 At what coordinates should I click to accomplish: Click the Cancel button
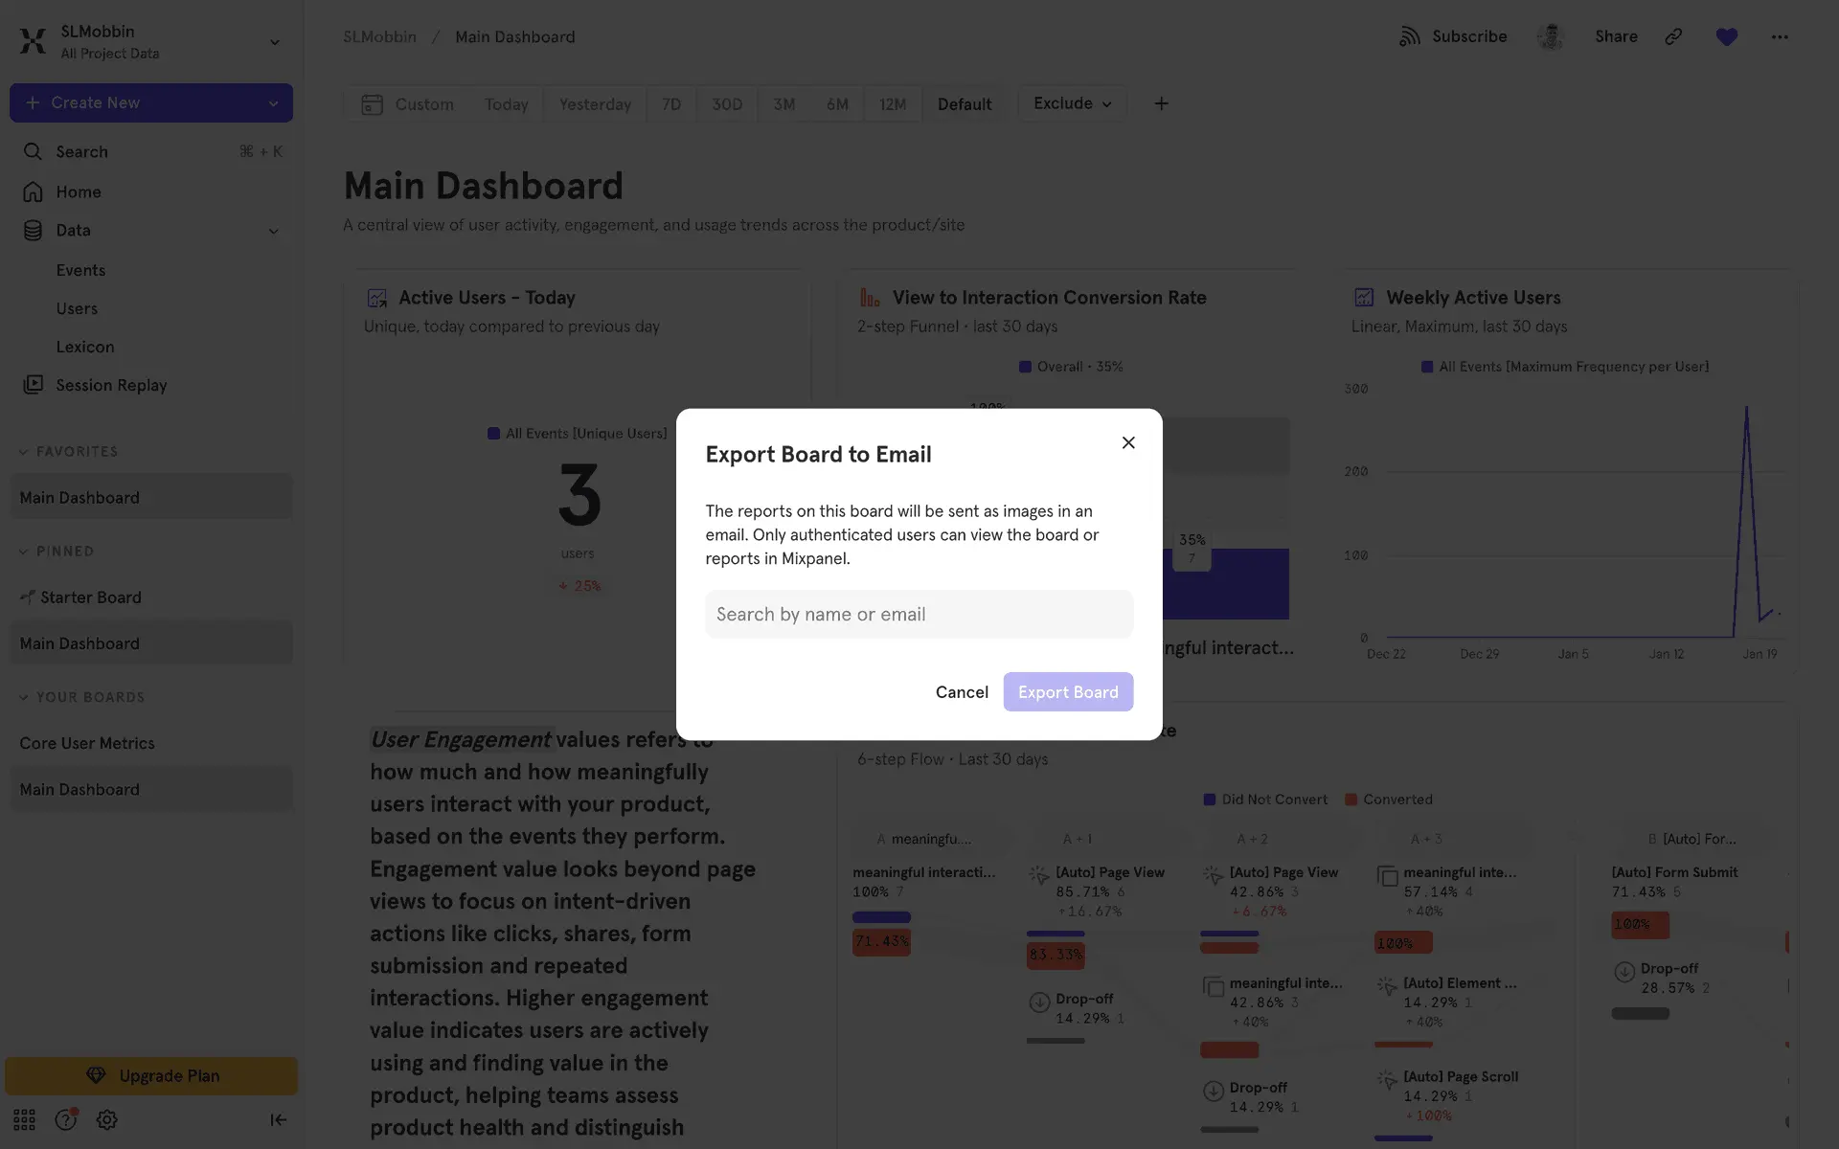click(x=961, y=692)
